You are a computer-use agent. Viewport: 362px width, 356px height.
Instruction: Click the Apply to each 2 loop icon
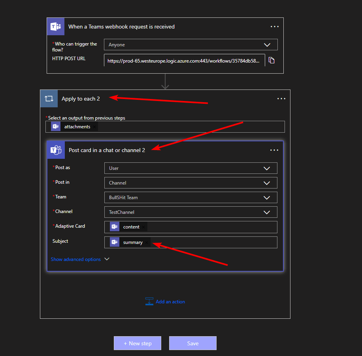49,99
